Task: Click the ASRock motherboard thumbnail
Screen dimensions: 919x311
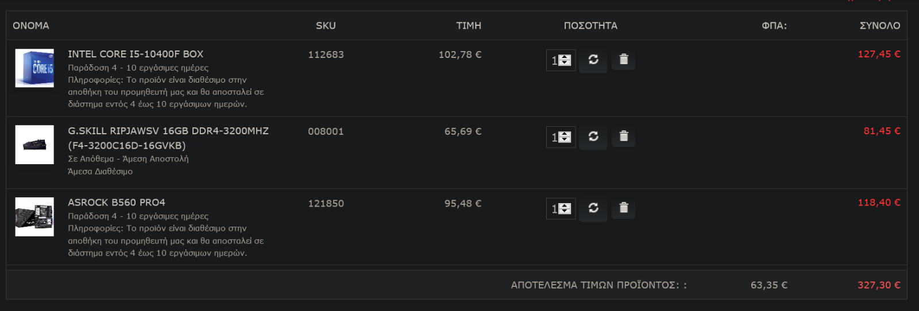Action: click(x=34, y=217)
